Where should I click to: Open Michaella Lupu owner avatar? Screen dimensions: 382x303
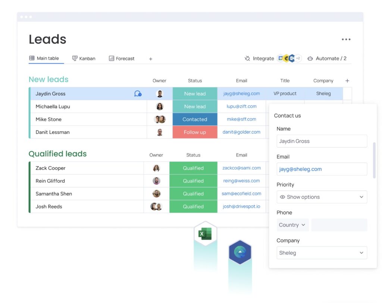[160, 107]
